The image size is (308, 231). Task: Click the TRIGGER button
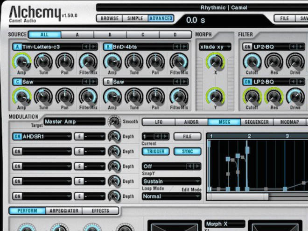click(x=155, y=152)
